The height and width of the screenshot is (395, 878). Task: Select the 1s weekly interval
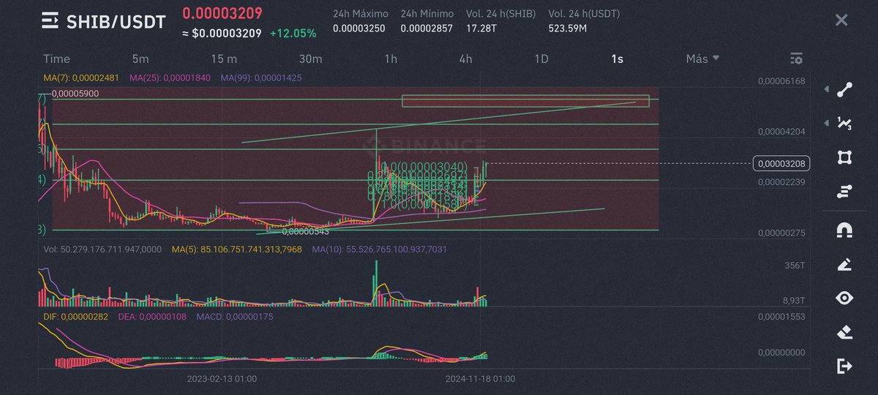617,59
